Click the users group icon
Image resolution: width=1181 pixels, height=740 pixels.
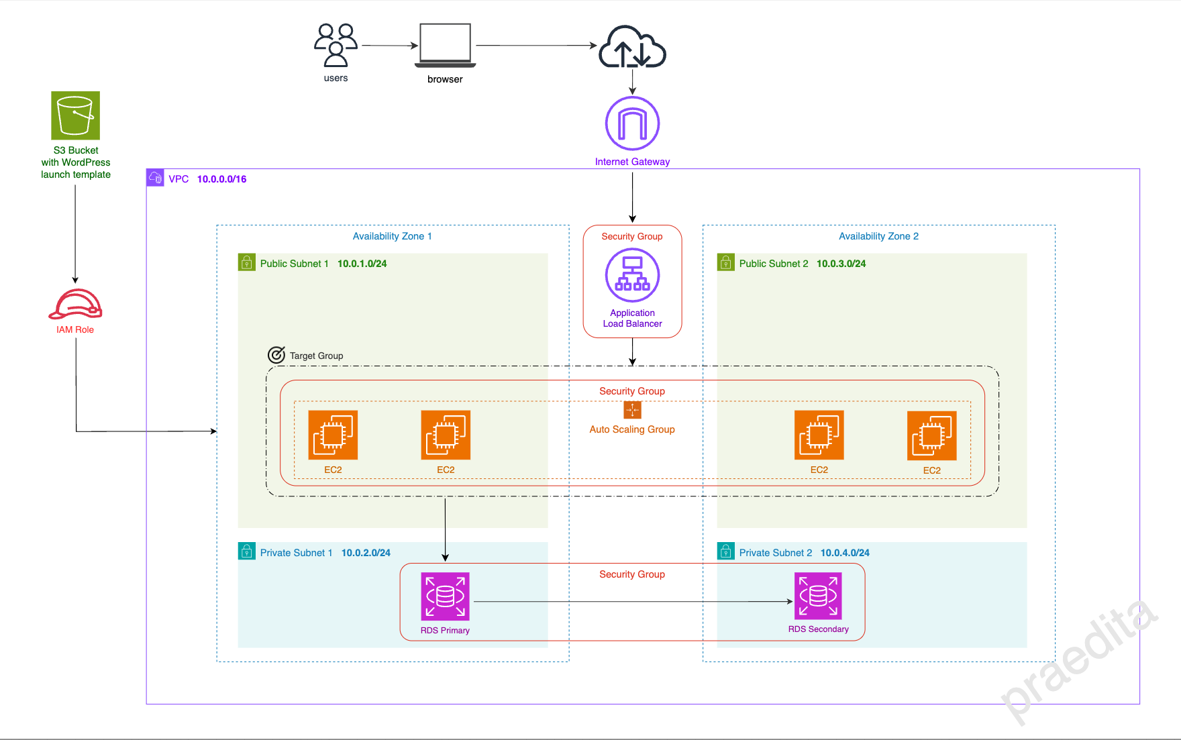[336, 45]
